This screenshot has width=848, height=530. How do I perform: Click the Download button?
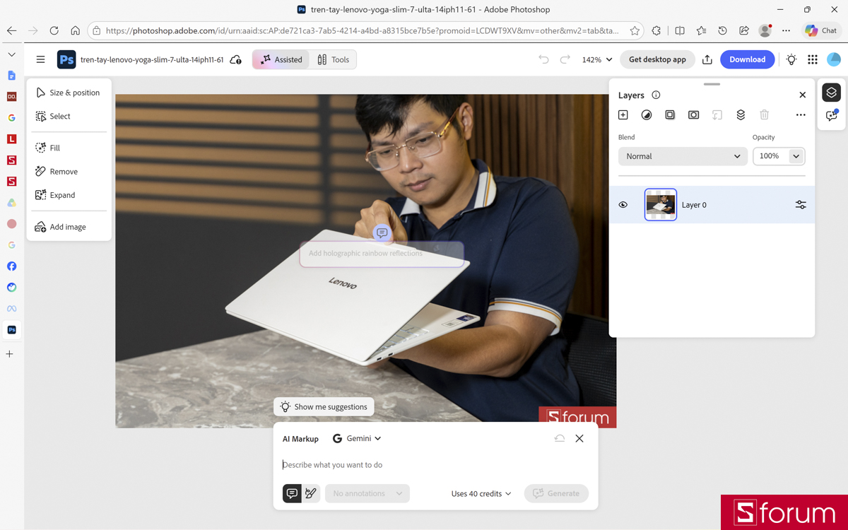pos(747,59)
